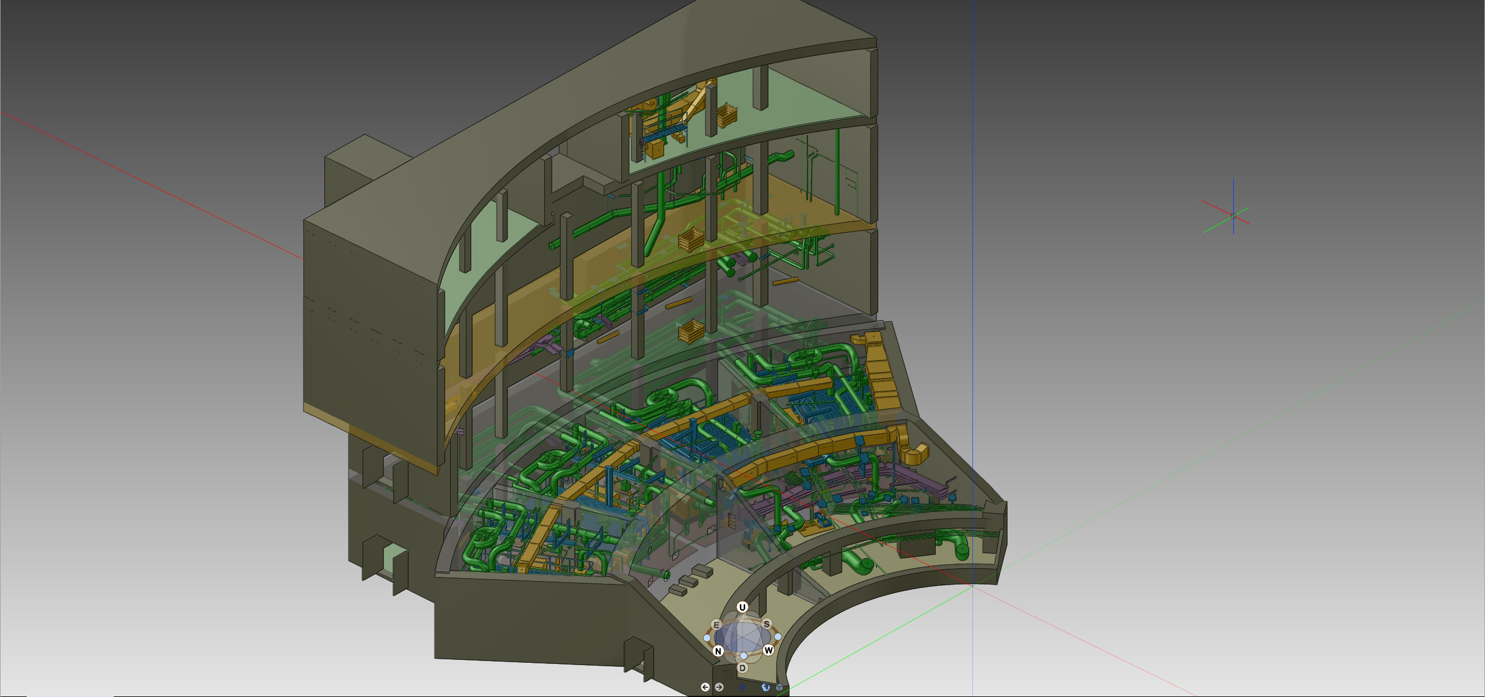This screenshot has height=697, width=1485.
Task: Click the U (up) view marker
Action: click(x=742, y=607)
